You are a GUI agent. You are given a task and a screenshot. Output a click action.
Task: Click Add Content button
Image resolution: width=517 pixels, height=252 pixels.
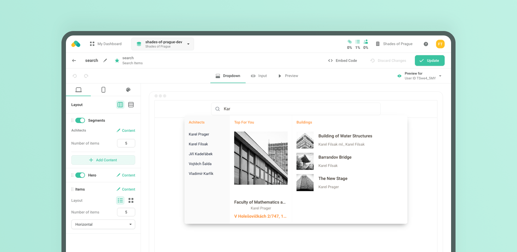tap(103, 160)
